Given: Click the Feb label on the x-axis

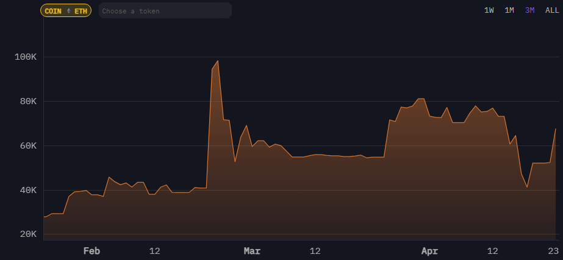Looking at the screenshot, I should click(x=91, y=251).
